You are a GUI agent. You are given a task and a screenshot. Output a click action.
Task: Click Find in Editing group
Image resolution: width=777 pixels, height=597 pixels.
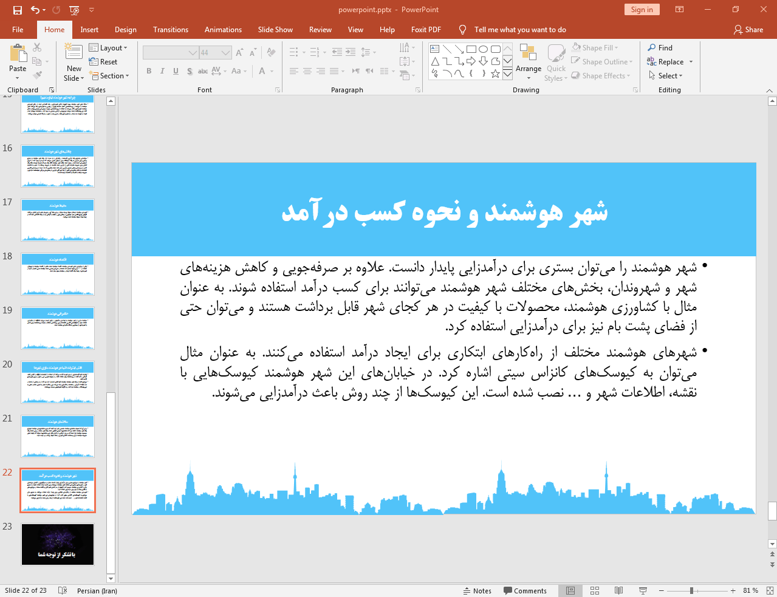660,48
